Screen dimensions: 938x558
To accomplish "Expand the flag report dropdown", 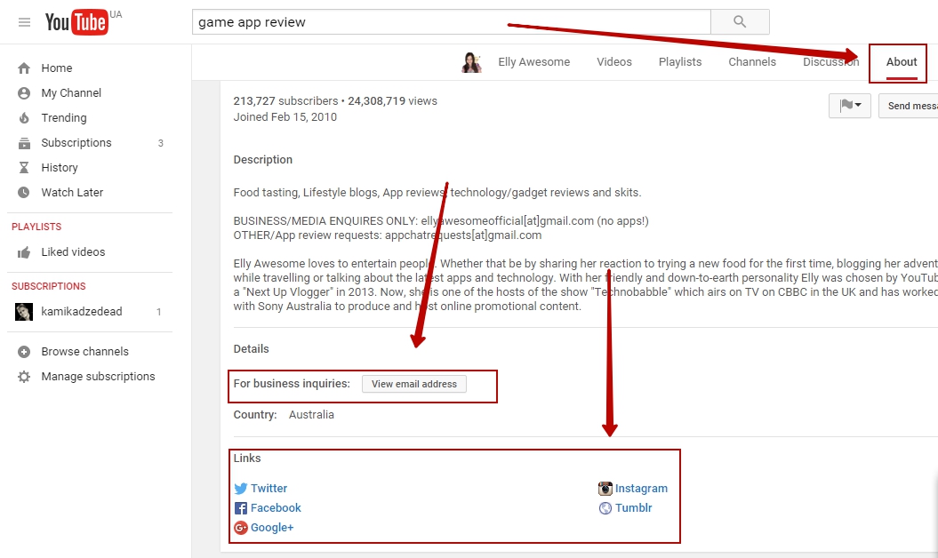I will click(849, 106).
